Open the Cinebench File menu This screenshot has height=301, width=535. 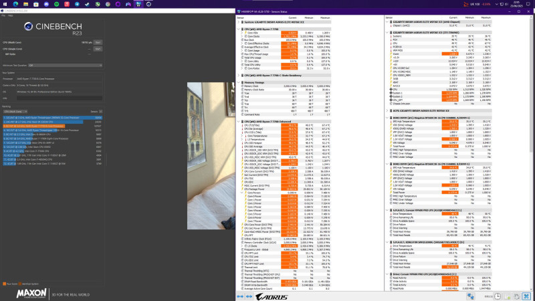click(3, 15)
